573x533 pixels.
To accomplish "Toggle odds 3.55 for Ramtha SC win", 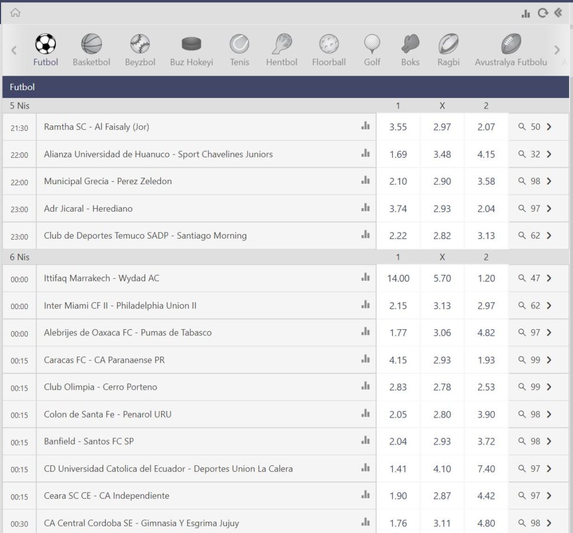I will click(398, 127).
